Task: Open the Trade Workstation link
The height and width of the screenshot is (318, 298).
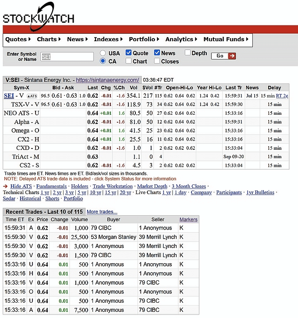Action: 113,186
